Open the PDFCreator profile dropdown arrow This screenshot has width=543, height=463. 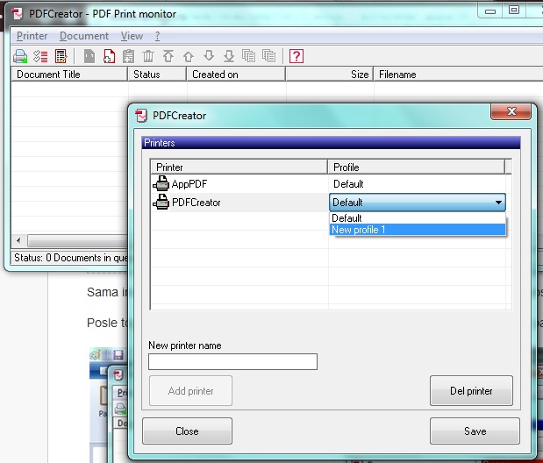[x=498, y=203]
